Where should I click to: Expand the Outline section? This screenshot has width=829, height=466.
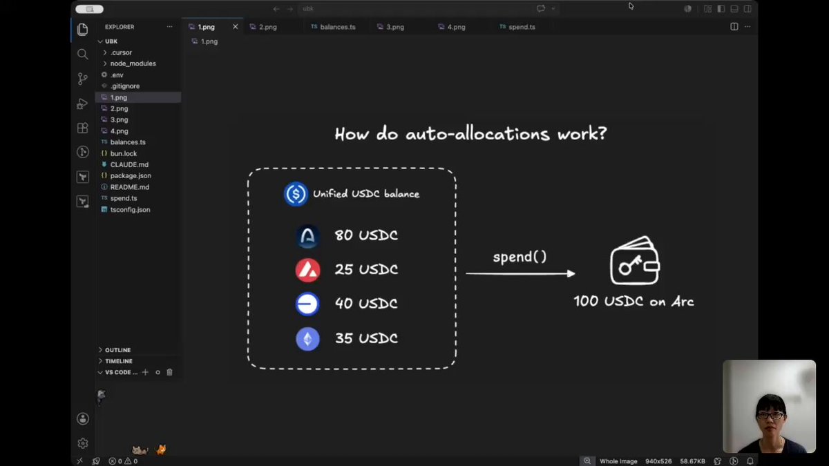138,350
